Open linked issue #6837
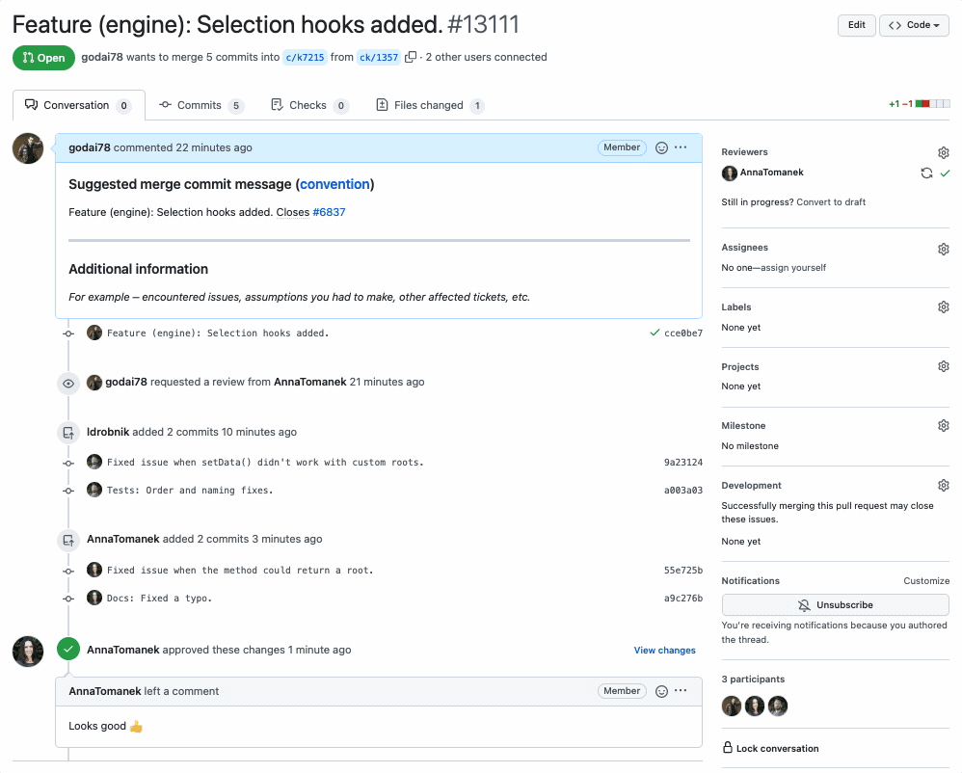This screenshot has width=962, height=773. point(330,212)
